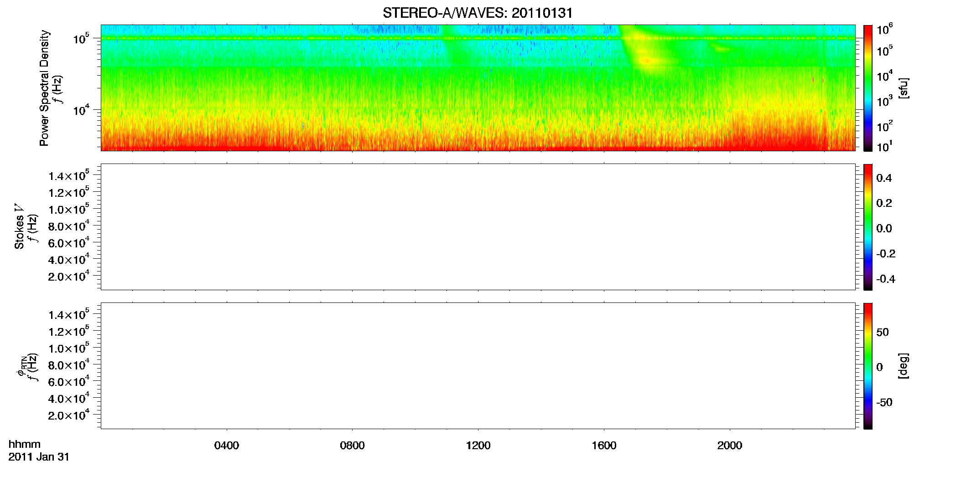Click the 1200 time tick label
This screenshot has width=956, height=492.
click(478, 446)
